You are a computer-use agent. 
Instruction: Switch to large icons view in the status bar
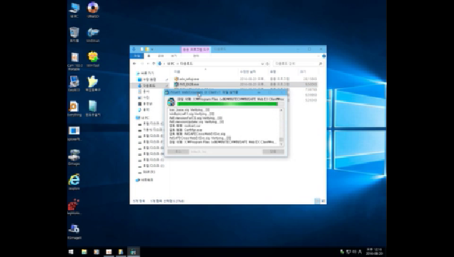(x=323, y=201)
